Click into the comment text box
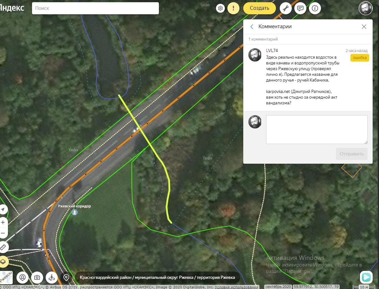Screen dimensions: 379x289 (317, 129)
